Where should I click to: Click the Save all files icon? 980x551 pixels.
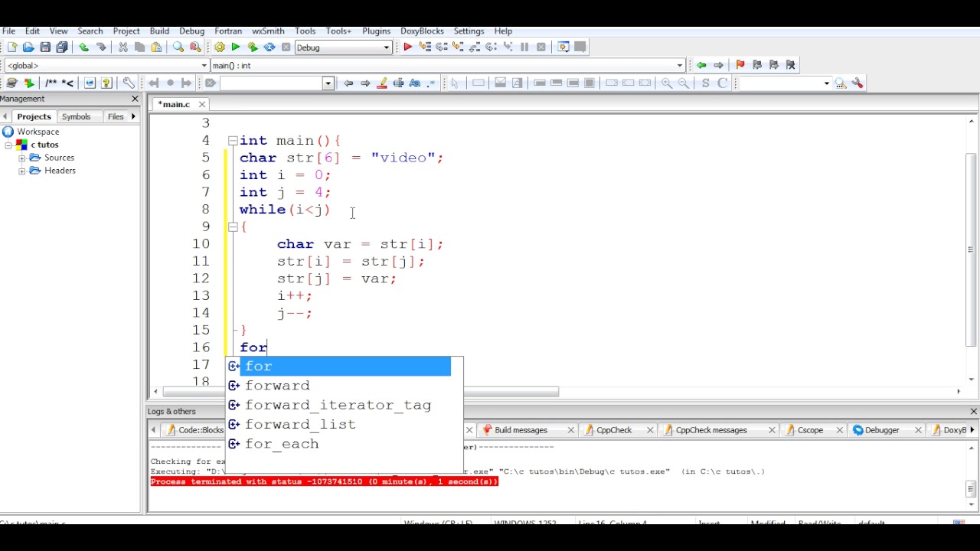[x=62, y=47]
